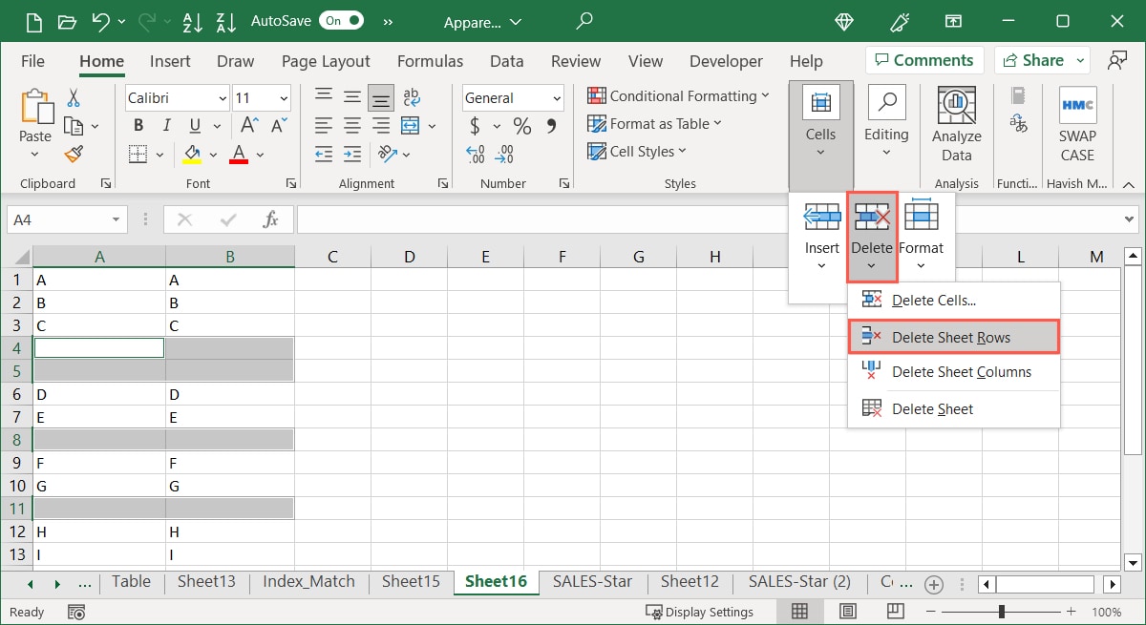
Task: Click the Format as Table icon
Action: 597,123
